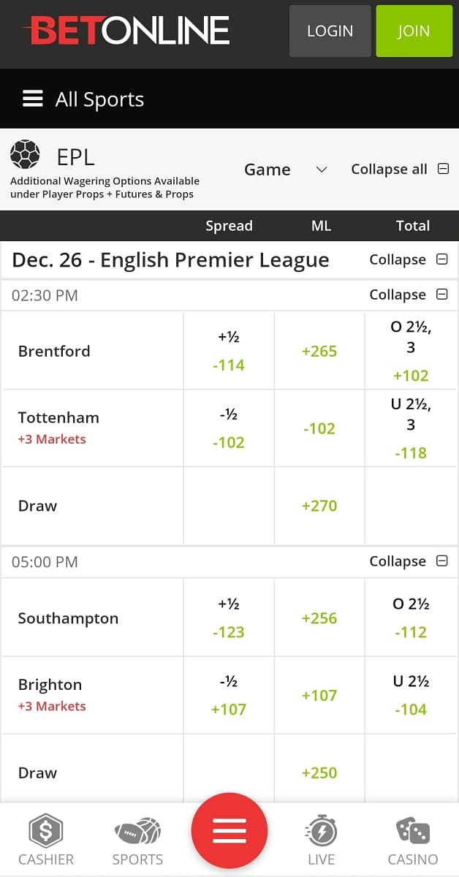Screen dimensions: 459x877
Task: Click the BetOnline logo
Action: pos(125,30)
